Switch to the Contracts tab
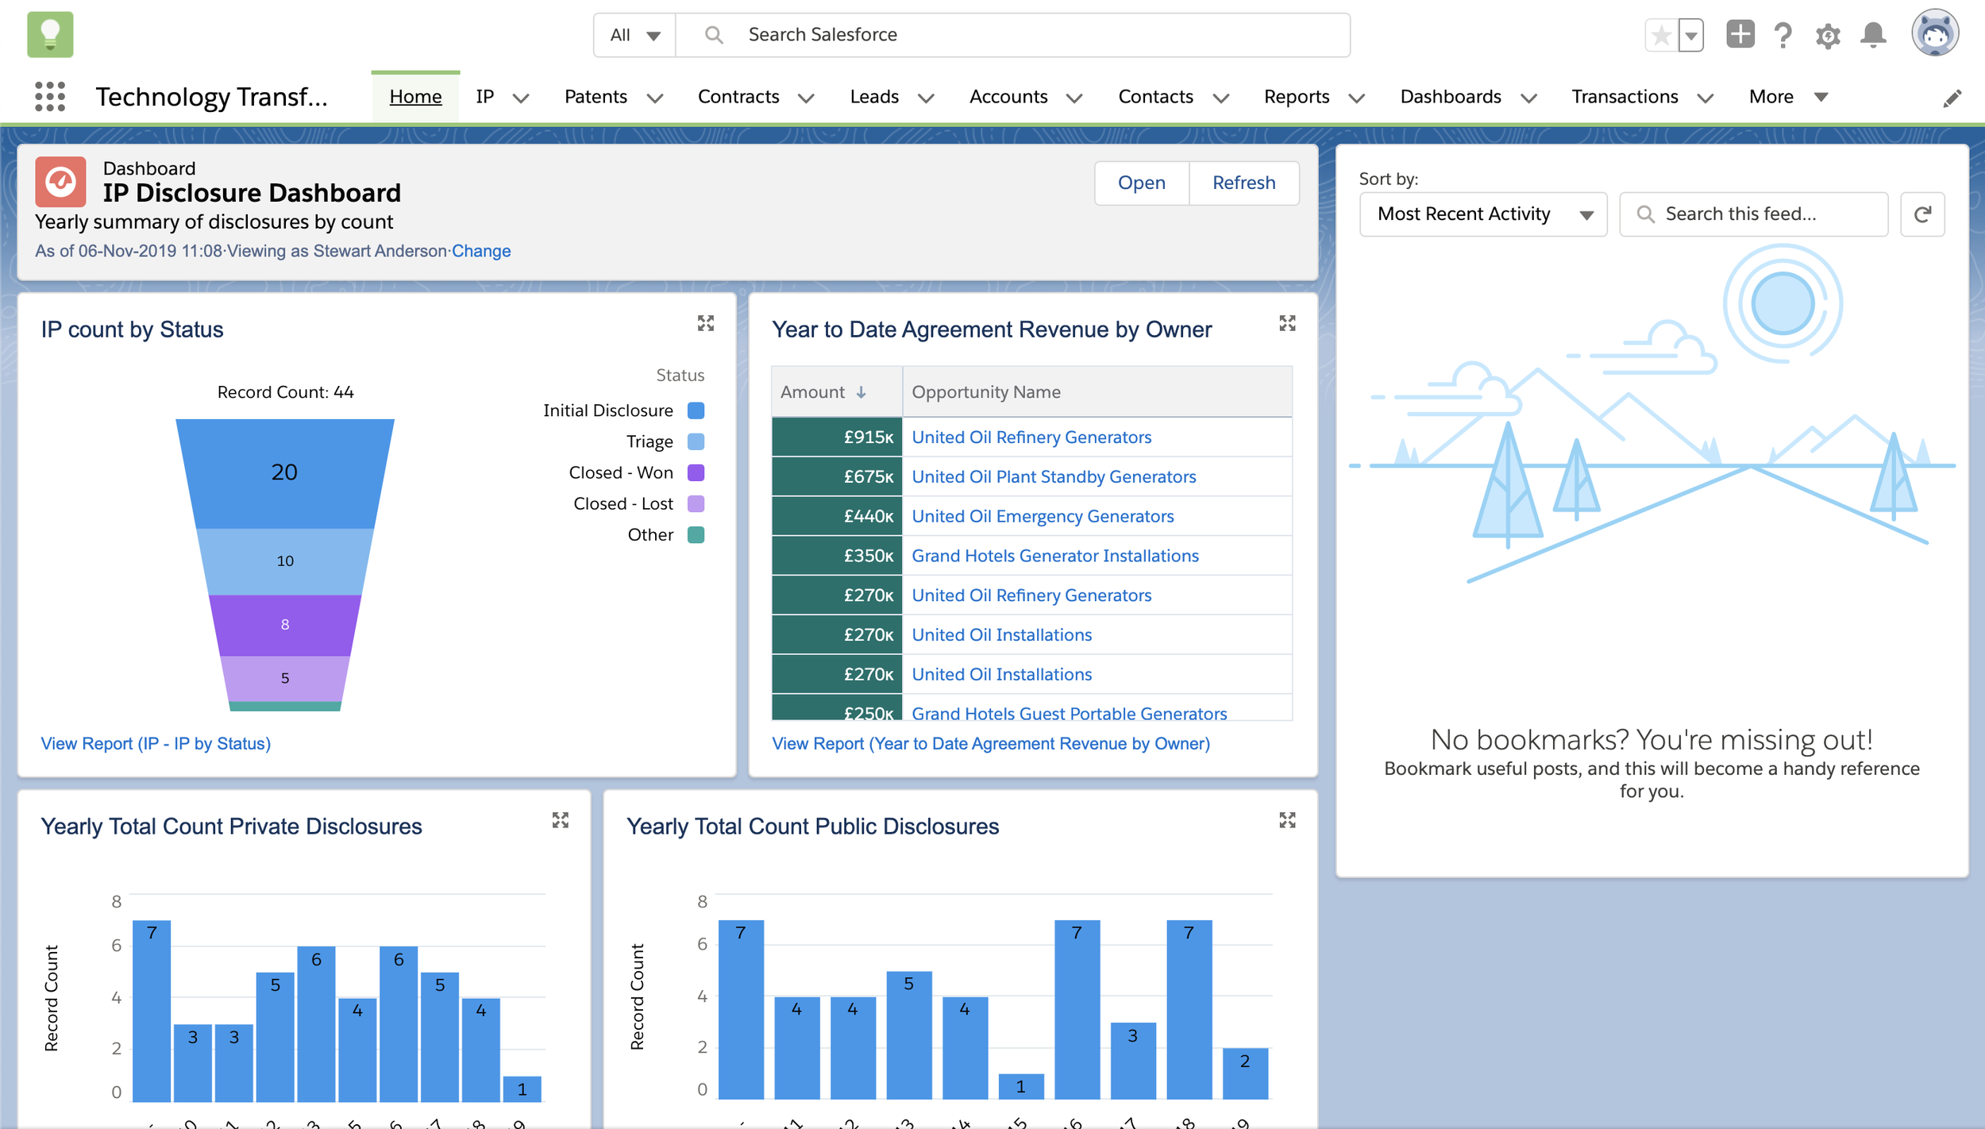Viewport: 1985px width, 1129px height. coord(738,97)
